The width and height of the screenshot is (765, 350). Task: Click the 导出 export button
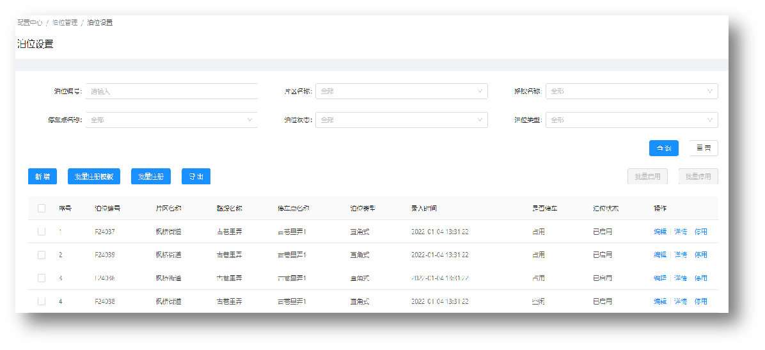pos(196,177)
